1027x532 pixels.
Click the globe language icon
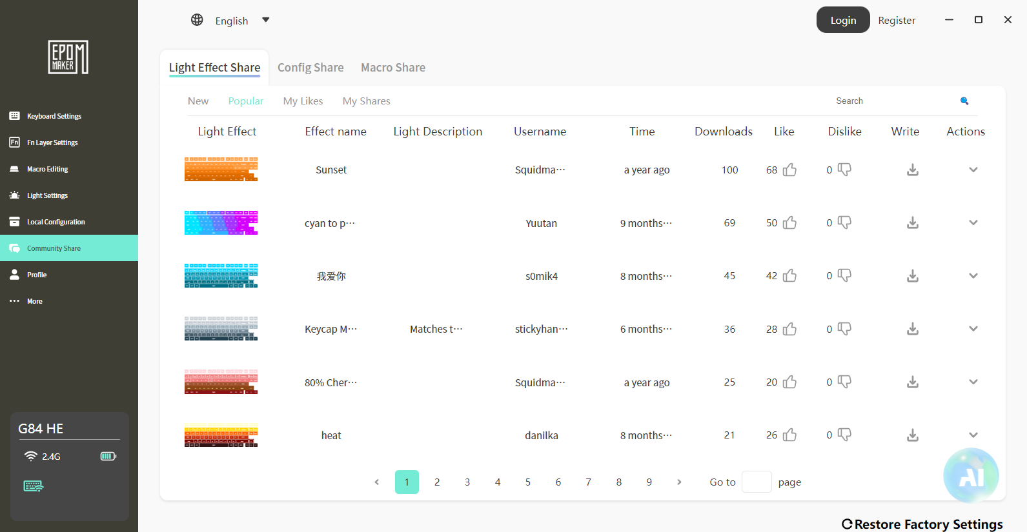[x=197, y=20]
